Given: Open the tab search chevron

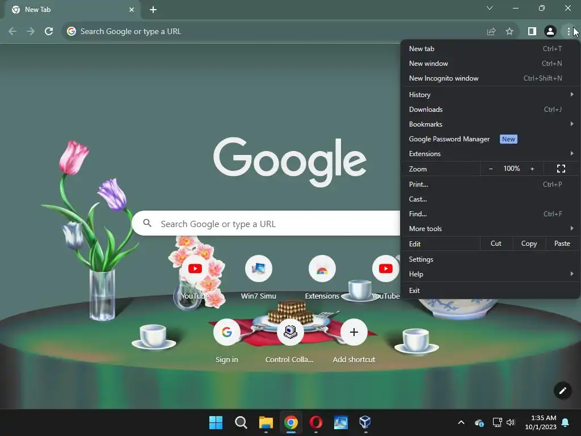Looking at the screenshot, I should 490,8.
